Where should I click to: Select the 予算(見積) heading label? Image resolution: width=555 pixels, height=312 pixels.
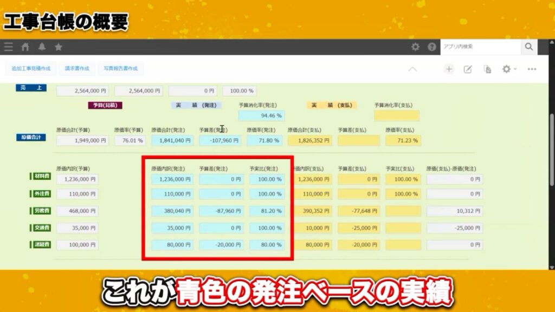pos(105,105)
